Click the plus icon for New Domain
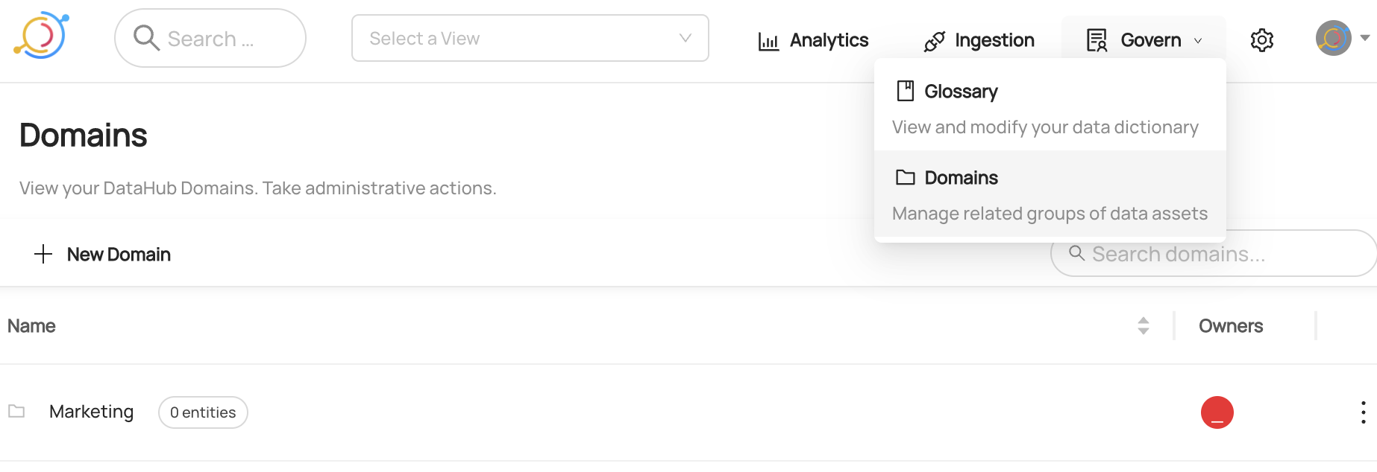Image resolution: width=1377 pixels, height=472 pixels. (x=43, y=255)
